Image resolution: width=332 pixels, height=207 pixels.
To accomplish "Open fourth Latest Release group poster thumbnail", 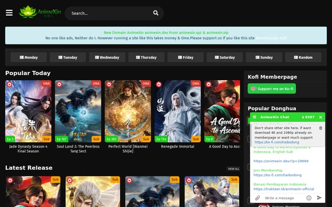I will (212, 191).
